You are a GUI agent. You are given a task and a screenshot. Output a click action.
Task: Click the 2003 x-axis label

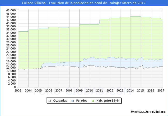[18, 90]
